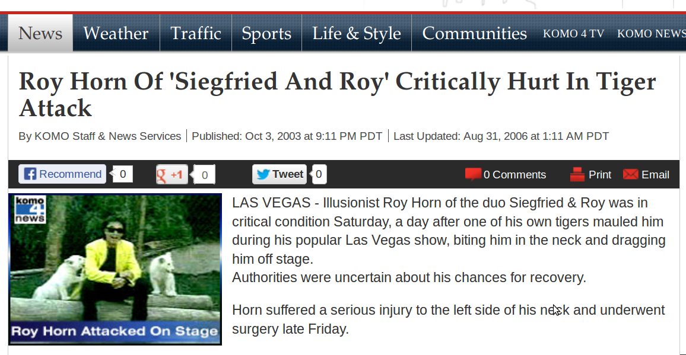Screen dimensions: 686x355
Task: Click the KOMO 4 News logo on image
Action: click(30, 209)
